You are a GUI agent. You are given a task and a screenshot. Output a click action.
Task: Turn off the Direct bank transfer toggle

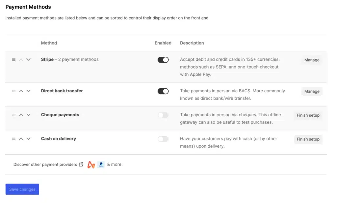click(163, 91)
